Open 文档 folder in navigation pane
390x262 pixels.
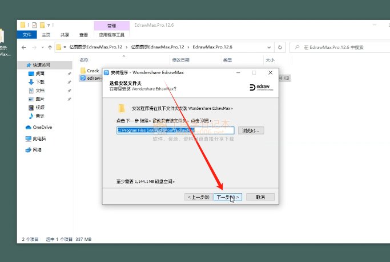click(40, 91)
